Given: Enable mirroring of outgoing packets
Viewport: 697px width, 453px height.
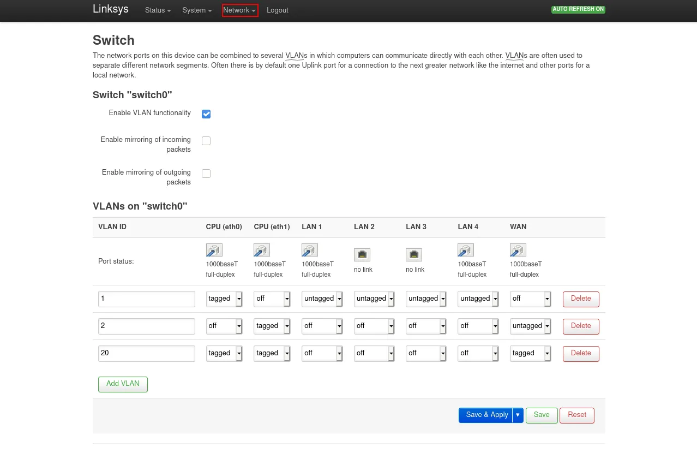Looking at the screenshot, I should (206, 174).
